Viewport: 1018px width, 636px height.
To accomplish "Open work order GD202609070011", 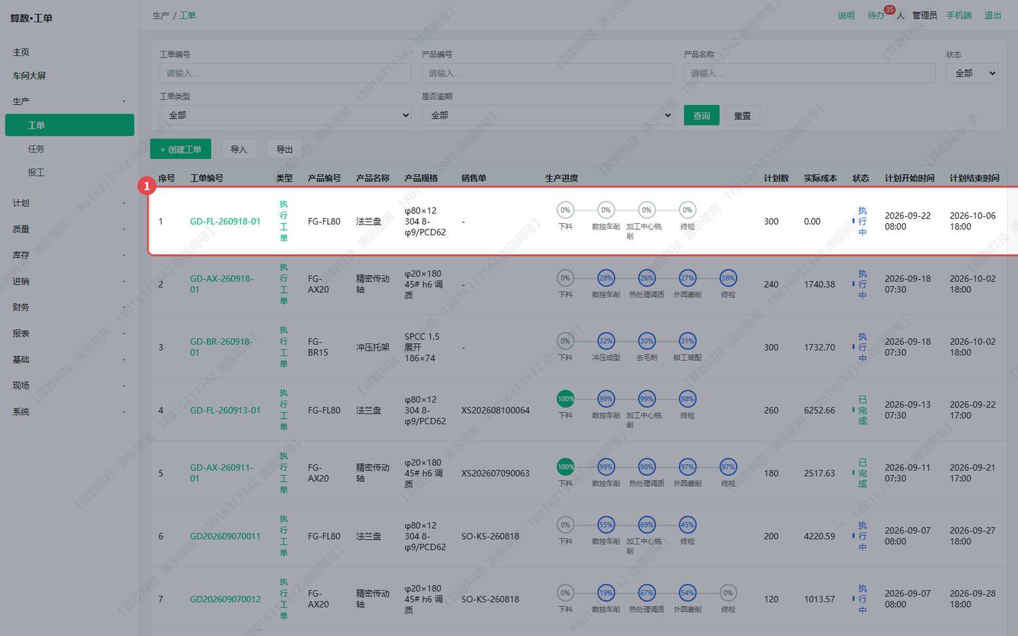I will point(225,536).
